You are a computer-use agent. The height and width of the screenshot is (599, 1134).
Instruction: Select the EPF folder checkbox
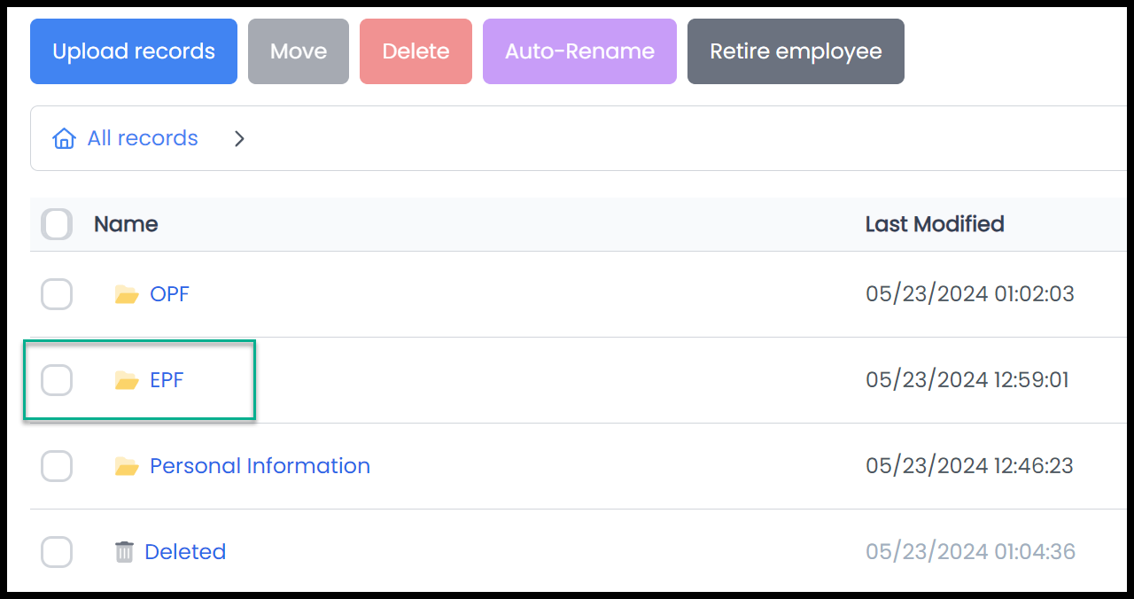coord(57,380)
